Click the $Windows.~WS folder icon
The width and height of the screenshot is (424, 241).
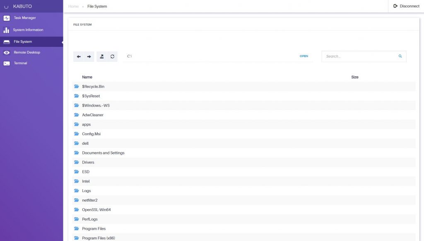(77, 105)
